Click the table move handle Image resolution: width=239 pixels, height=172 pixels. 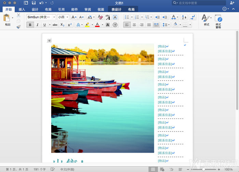pos(49,41)
